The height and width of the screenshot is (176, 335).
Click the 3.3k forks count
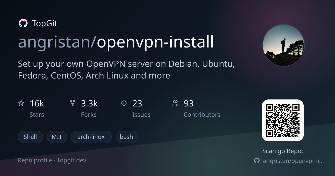[x=89, y=103]
